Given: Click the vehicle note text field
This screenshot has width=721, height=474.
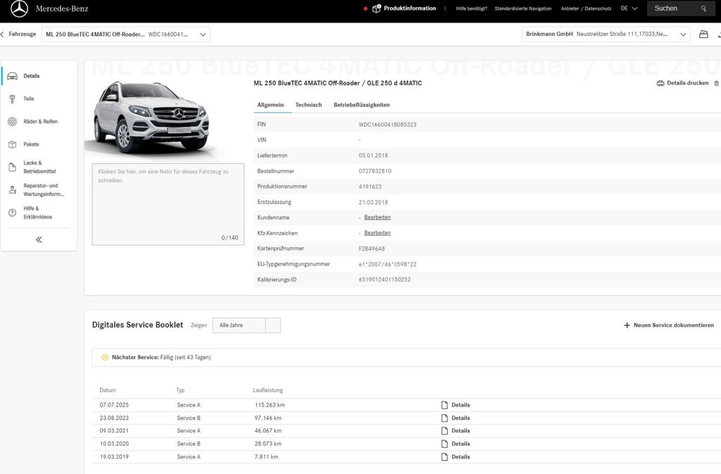Looking at the screenshot, I should pyautogui.click(x=168, y=204).
